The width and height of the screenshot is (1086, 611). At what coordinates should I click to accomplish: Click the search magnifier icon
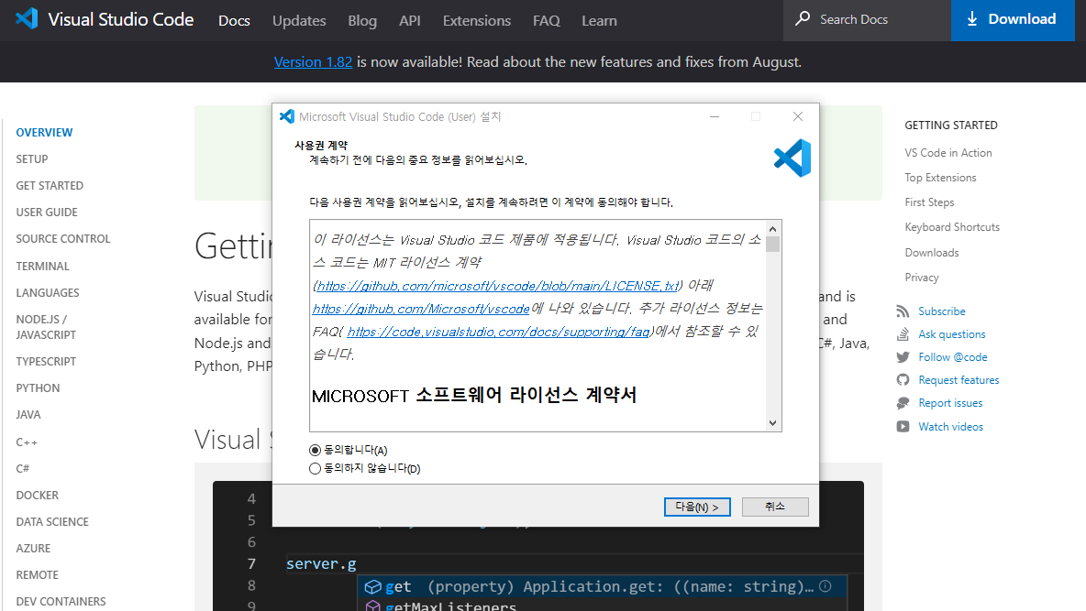coord(803,18)
